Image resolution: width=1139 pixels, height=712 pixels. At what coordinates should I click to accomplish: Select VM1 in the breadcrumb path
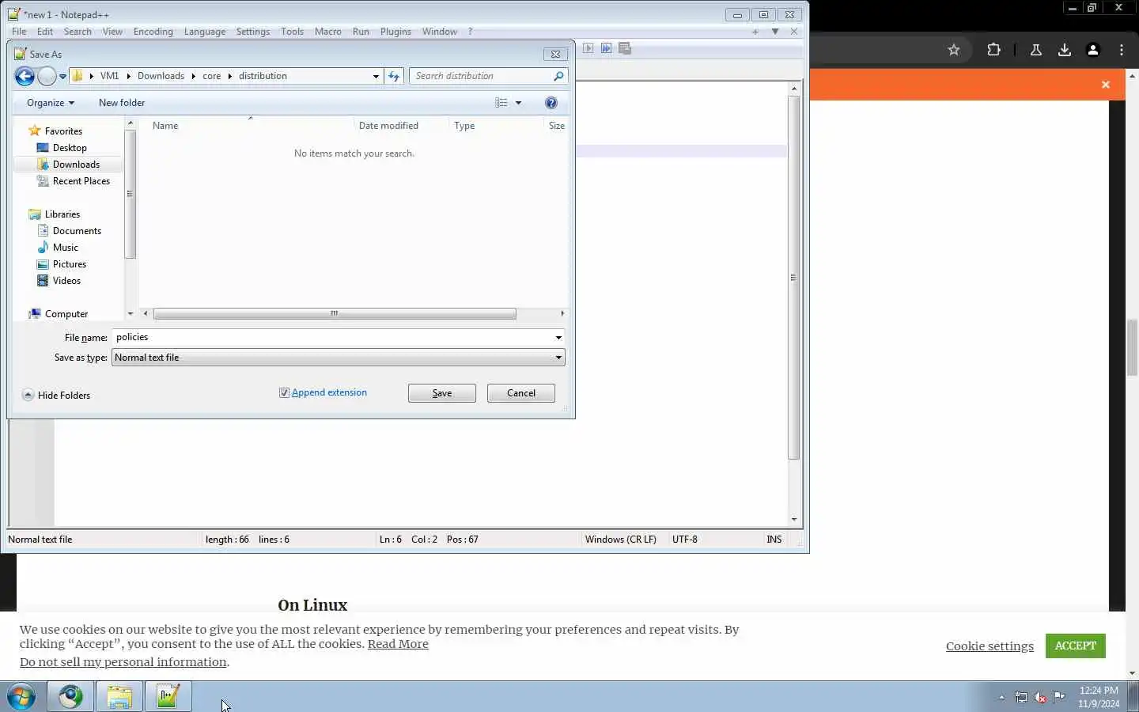[x=109, y=76]
